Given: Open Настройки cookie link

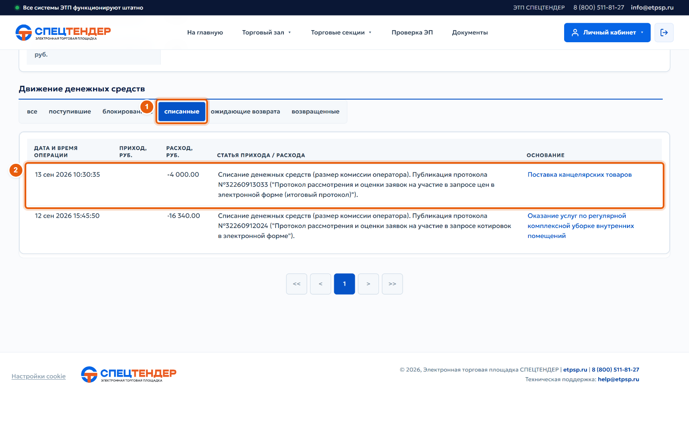Looking at the screenshot, I should (39, 376).
